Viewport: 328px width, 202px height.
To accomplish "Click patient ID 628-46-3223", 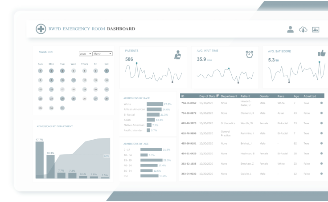I will pyautogui.click(x=189, y=123).
